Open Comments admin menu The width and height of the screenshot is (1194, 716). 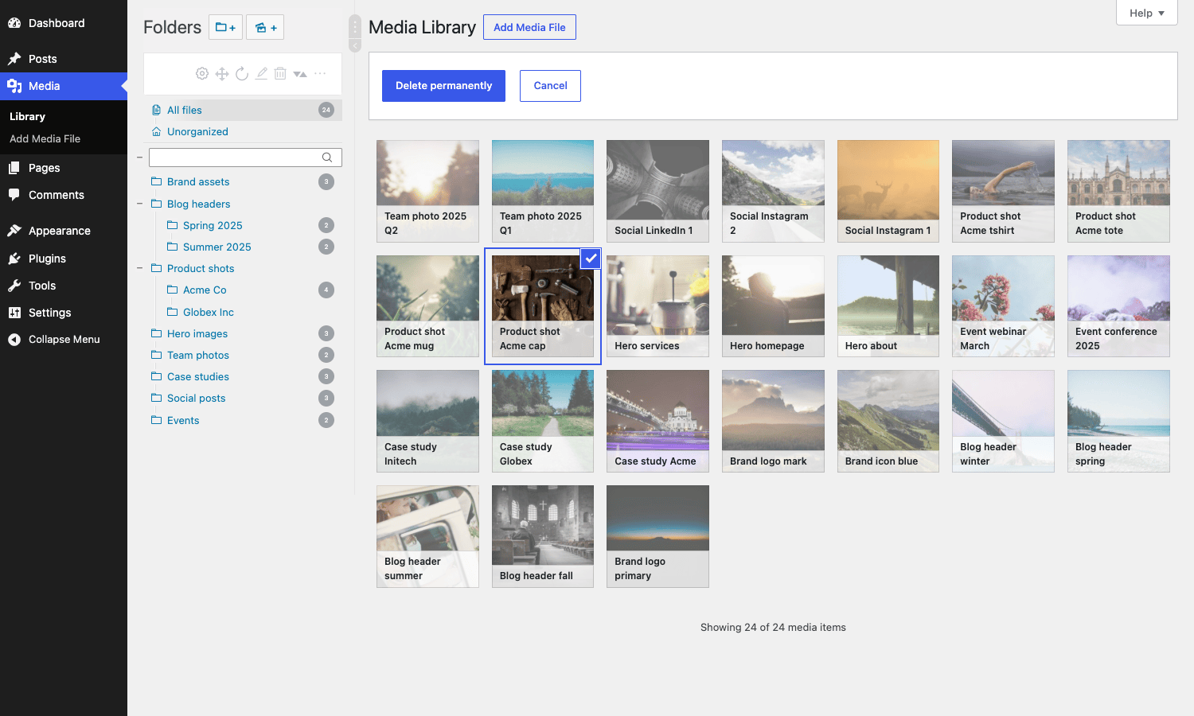pyautogui.click(x=64, y=195)
